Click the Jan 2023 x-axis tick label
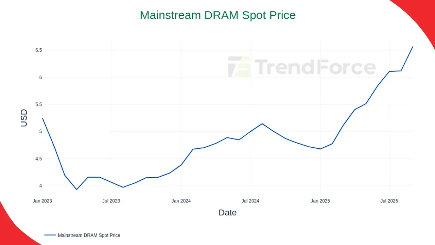435x245 pixels. 42,201
